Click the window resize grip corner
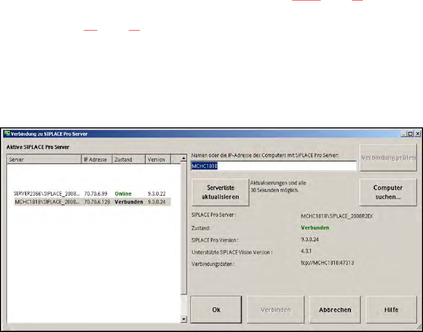Image resolution: width=423 pixels, height=332 pixels. click(418, 327)
